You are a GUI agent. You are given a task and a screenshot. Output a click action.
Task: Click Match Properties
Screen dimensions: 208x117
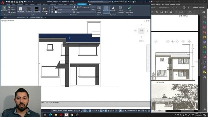pyautogui.click(x=121, y=9)
